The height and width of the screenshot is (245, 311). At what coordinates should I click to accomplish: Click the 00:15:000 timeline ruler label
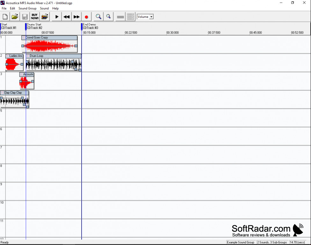(x=89, y=33)
